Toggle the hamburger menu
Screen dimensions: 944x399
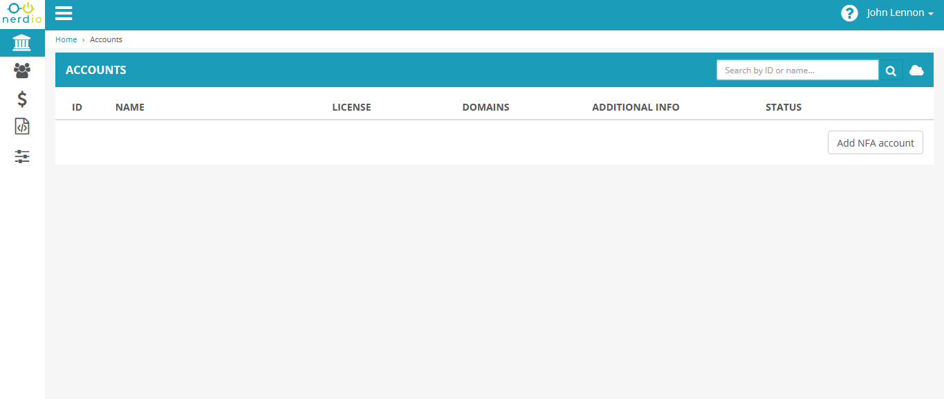[64, 13]
